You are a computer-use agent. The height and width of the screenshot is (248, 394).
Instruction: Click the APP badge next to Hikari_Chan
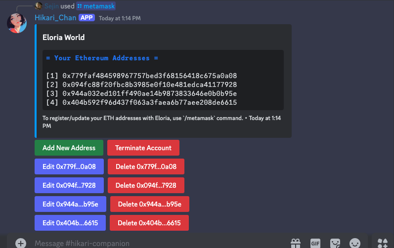[87, 18]
